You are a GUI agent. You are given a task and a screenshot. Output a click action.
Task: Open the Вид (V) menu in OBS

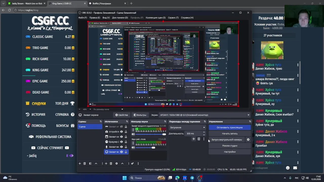[106, 18]
